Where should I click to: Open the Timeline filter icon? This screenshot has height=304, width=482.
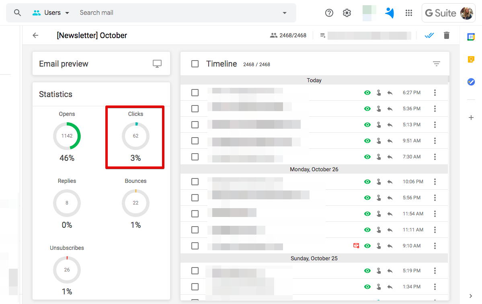click(x=437, y=63)
